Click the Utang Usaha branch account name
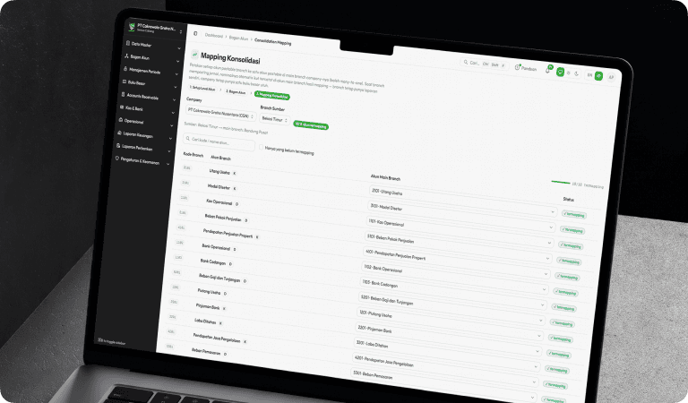This screenshot has height=403, width=688. pos(219,172)
